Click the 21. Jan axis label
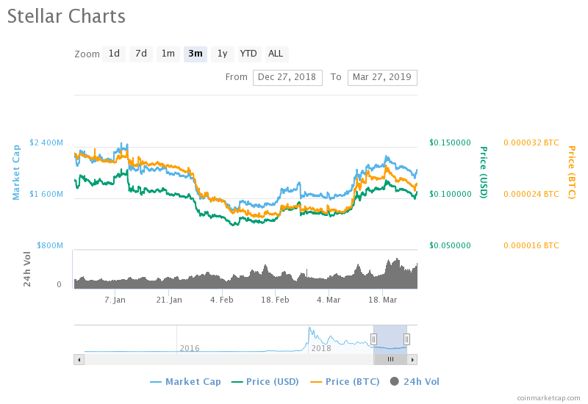The height and width of the screenshot is (404, 588). [169, 300]
